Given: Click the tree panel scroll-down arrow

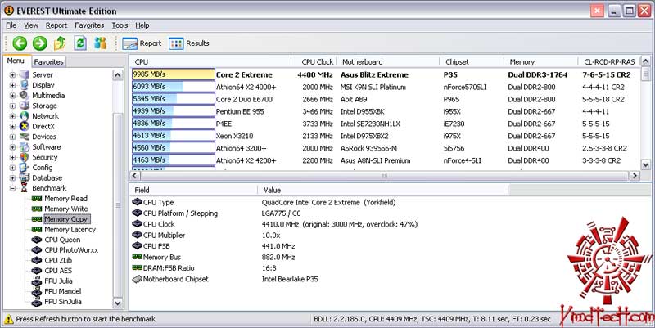Looking at the screenshot, I should [x=118, y=303].
